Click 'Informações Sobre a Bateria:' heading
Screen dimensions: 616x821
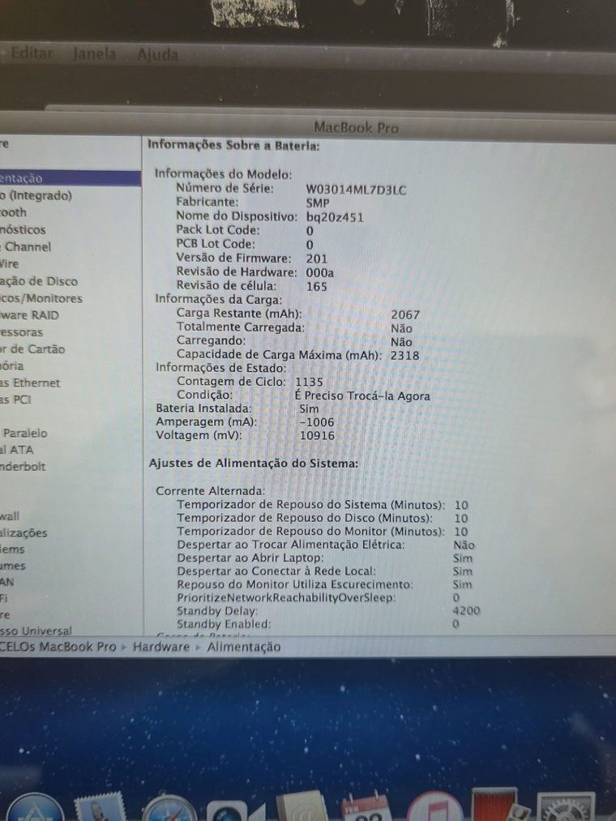[x=233, y=145]
